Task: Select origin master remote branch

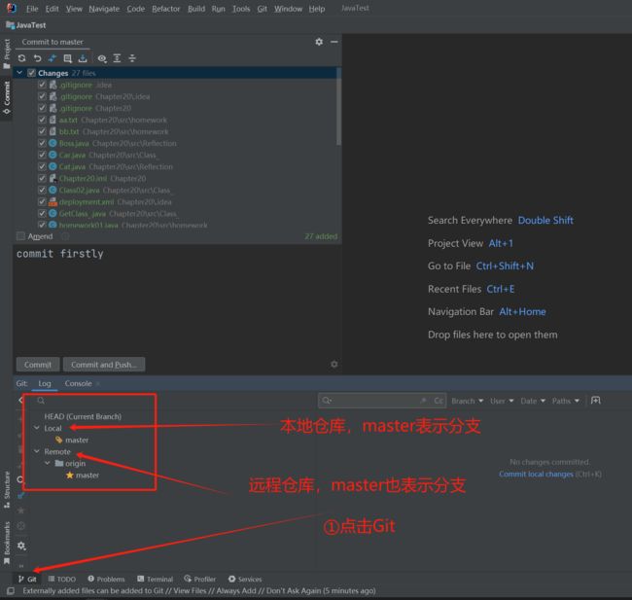Action: pos(88,475)
